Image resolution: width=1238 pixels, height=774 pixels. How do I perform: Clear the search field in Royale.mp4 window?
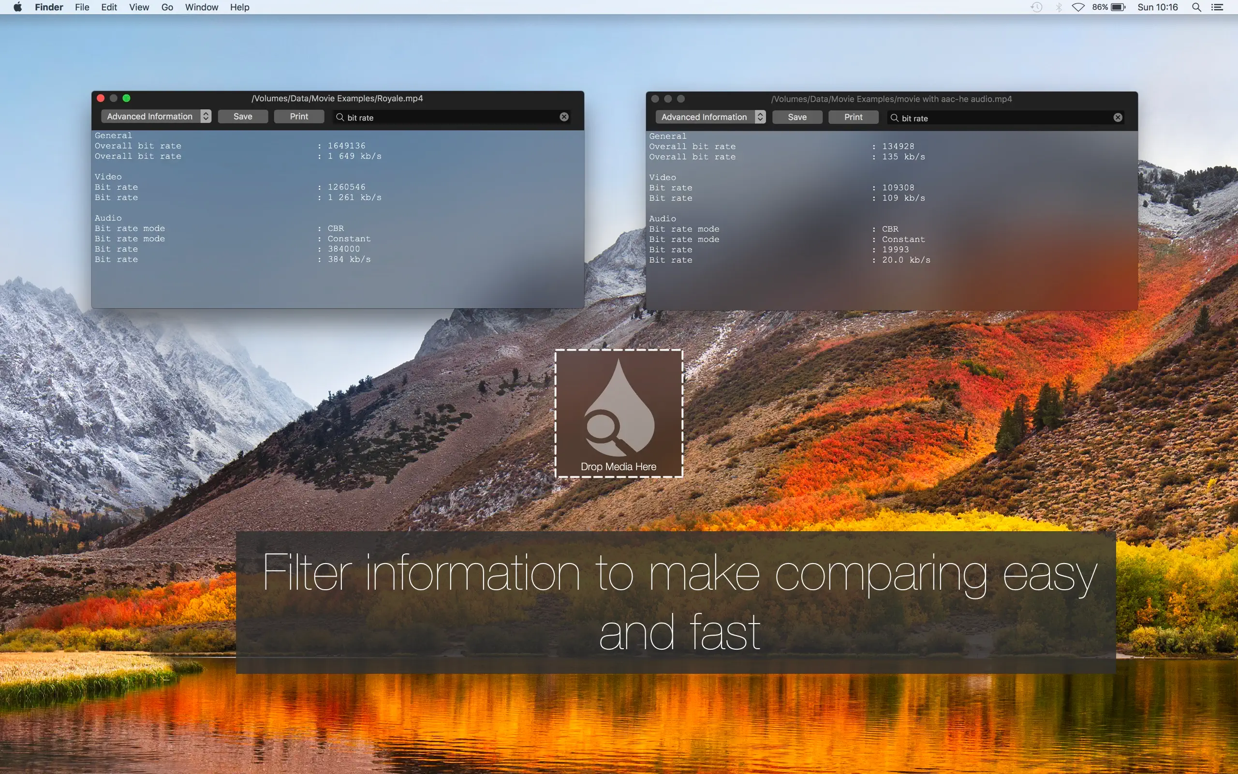(x=564, y=117)
